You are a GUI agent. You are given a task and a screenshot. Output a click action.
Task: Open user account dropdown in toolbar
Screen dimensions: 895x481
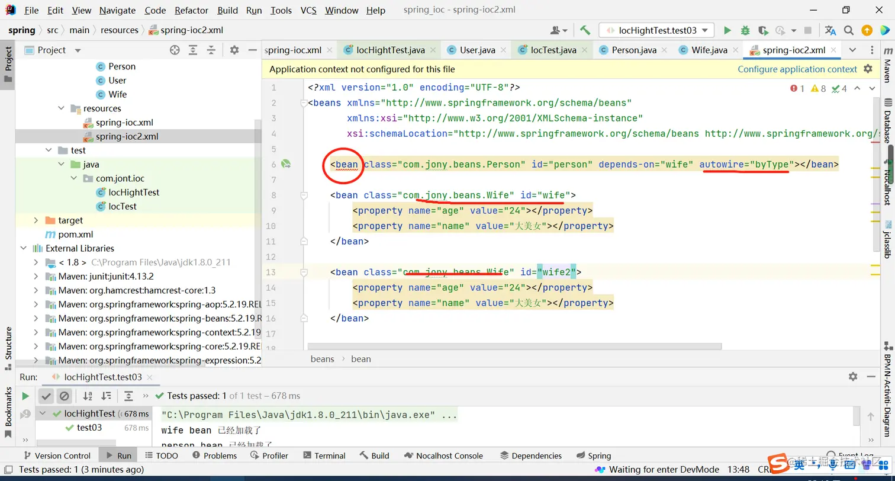[559, 30]
